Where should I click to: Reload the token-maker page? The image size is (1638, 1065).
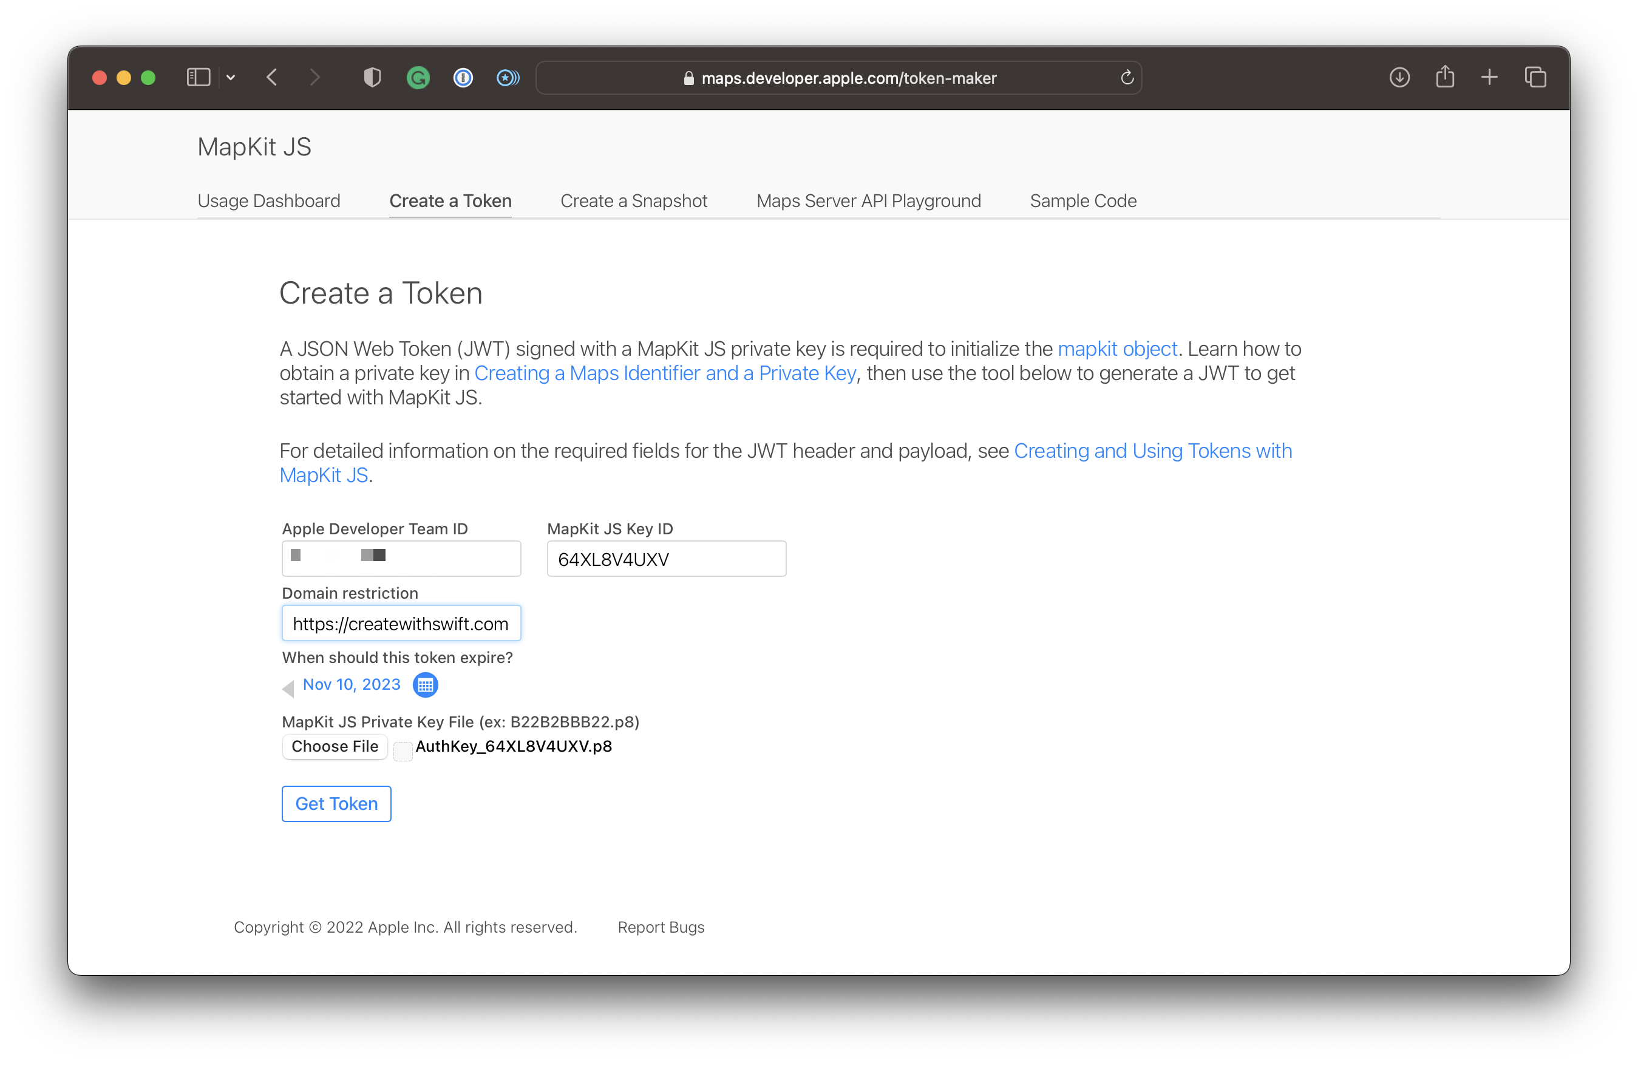click(1127, 78)
